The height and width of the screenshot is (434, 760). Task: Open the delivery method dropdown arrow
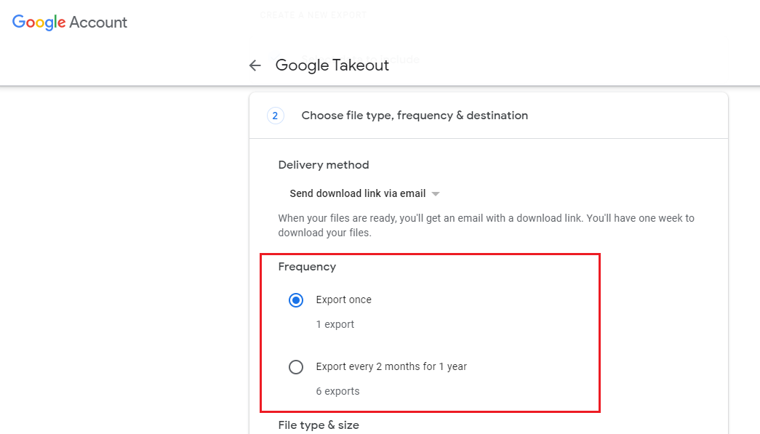tap(436, 194)
